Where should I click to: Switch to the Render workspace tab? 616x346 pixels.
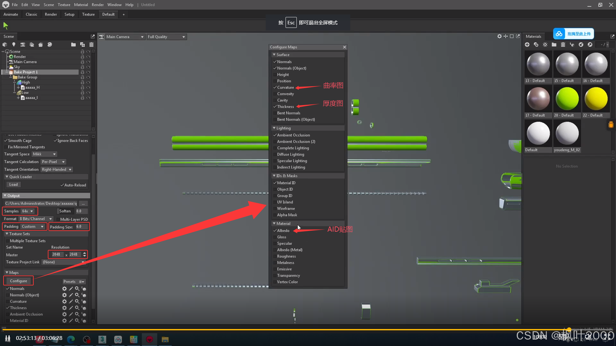tap(51, 14)
